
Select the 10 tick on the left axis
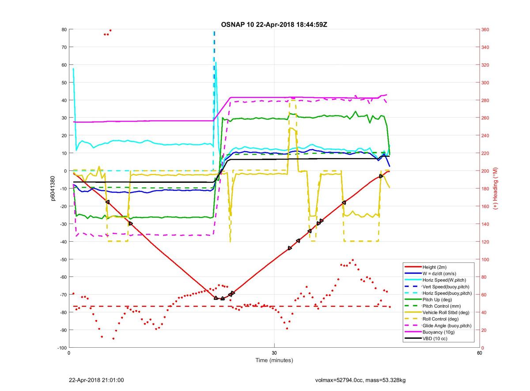pos(64,153)
